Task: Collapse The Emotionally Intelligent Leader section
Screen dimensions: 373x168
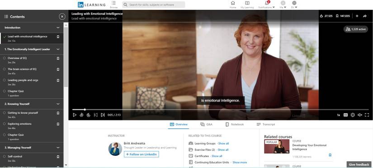Action: coord(58,49)
